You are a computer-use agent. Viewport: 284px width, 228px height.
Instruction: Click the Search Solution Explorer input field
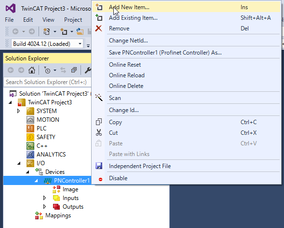tap(47, 82)
